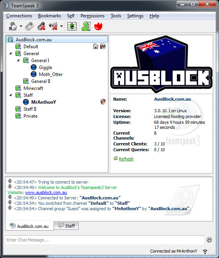This screenshot has width=219, height=258.
Task: Toggle the mute speakers icon
Action: (53, 26)
